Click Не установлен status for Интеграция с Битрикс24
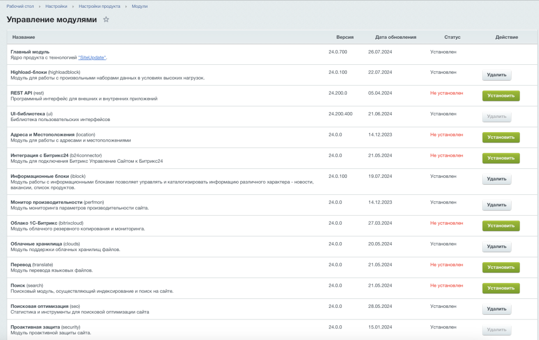The height and width of the screenshot is (340, 539). point(446,155)
